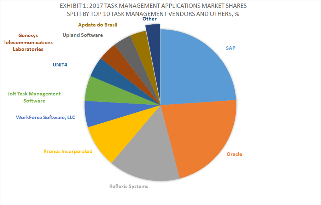Click the 'Reflexis Systems' data label

129,186
